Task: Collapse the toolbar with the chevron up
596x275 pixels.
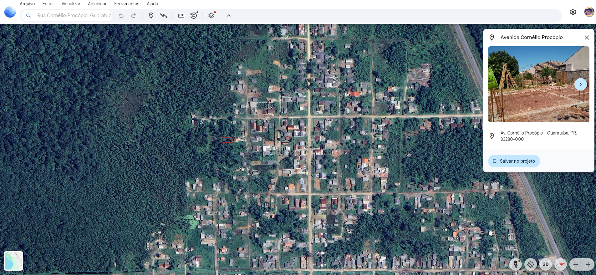Action: coord(229,15)
